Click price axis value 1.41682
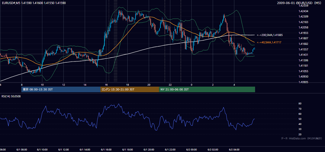This screenshot has width=325, height=152. [x=303, y=44]
